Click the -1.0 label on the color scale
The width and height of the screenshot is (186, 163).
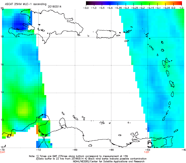coord(94,8)
